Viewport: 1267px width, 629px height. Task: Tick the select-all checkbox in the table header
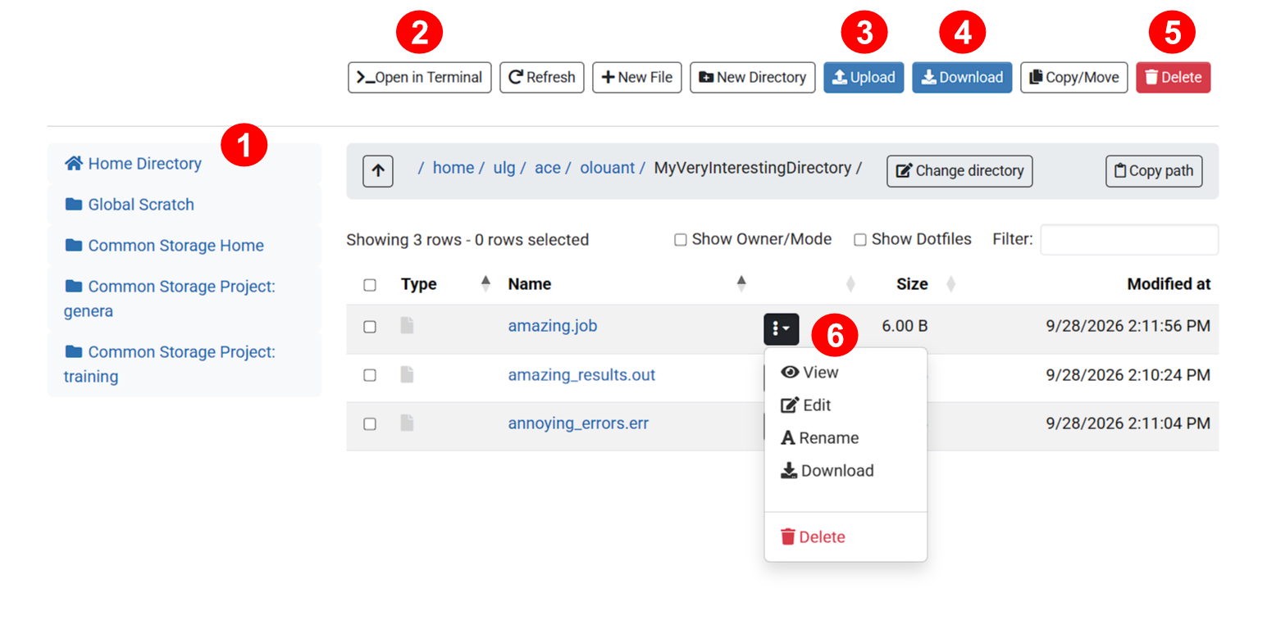pyautogui.click(x=370, y=285)
